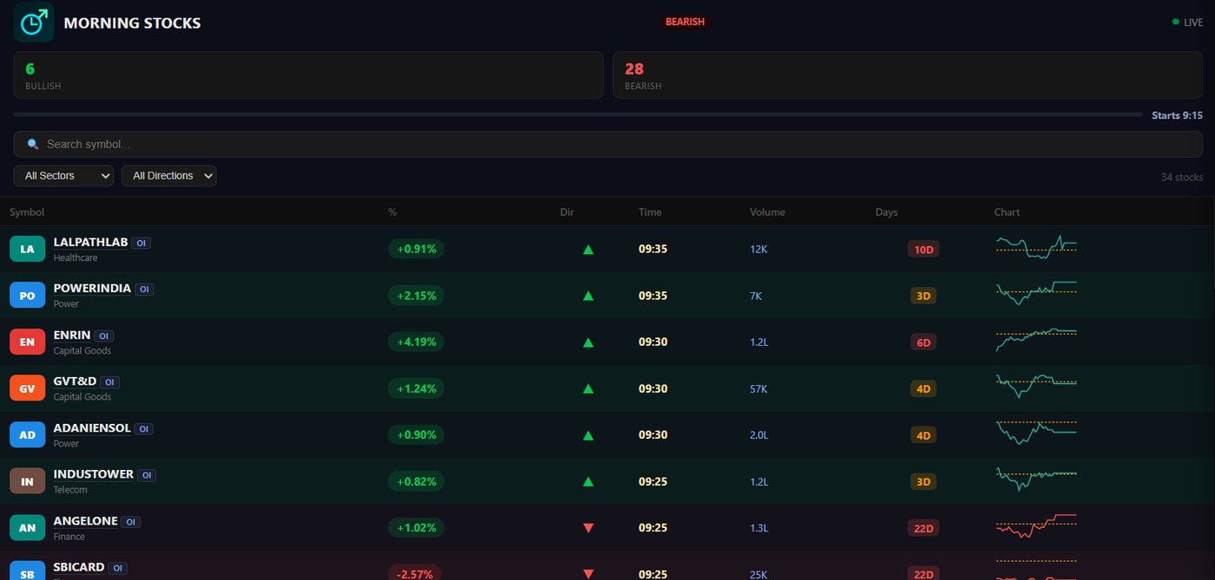Click the LALPATHLAB sparkline chart
This screenshot has height=580, width=1215.
click(1036, 246)
